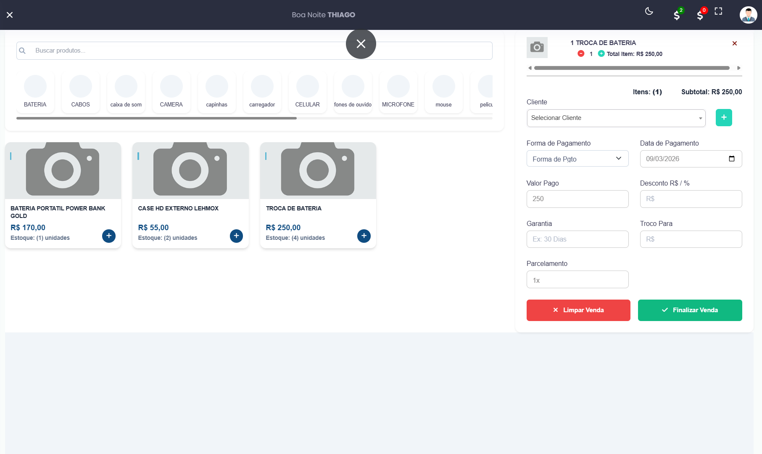Open Data de Pagamento calendar picker
The image size is (762, 454).
tap(731, 159)
